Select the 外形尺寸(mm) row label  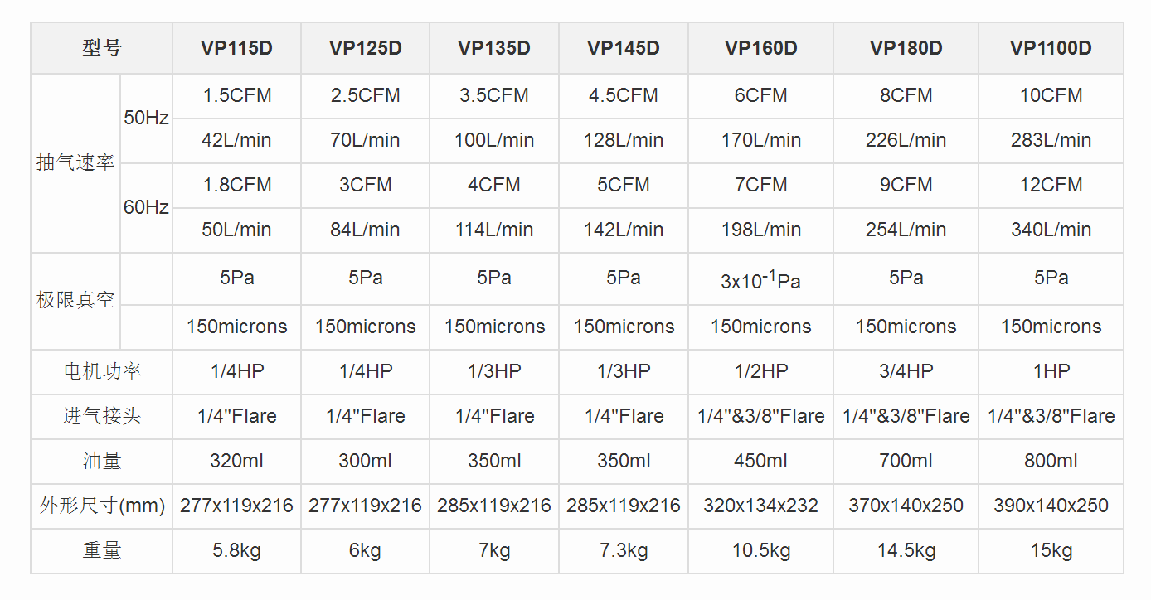[101, 506]
